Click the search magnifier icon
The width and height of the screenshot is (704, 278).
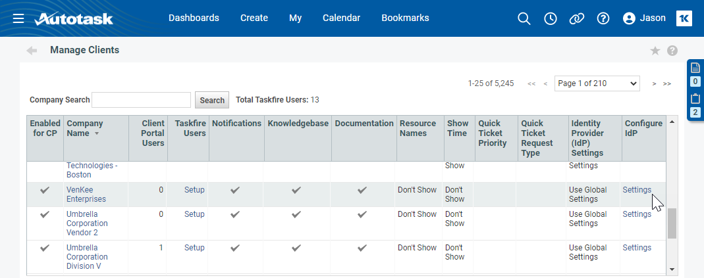tap(524, 18)
